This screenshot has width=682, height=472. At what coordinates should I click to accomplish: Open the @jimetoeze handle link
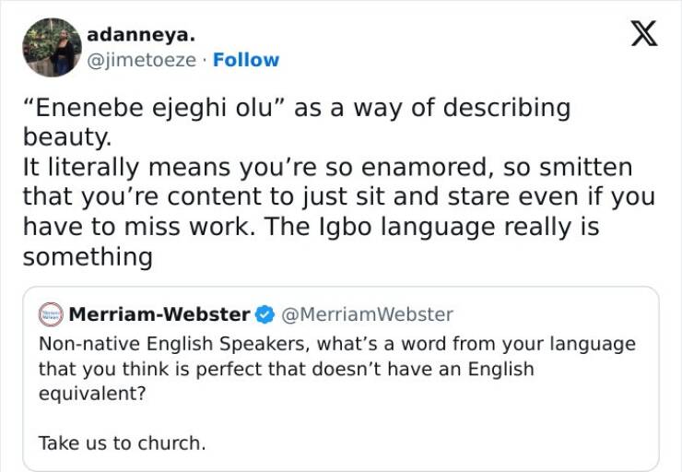141,60
